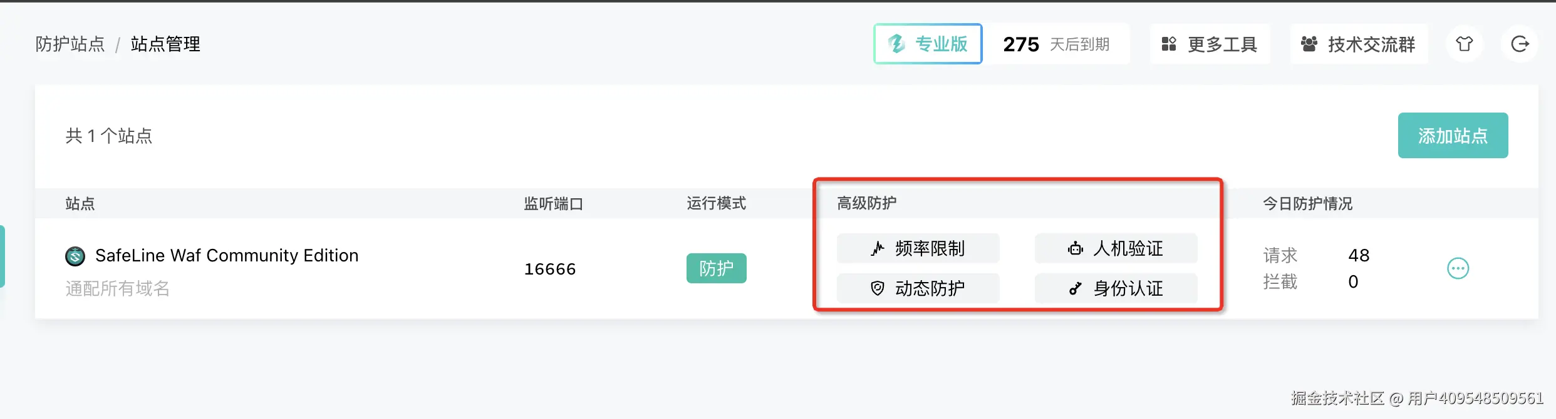
Task: Click 站点管理 breadcrumb item
Action: pyautogui.click(x=165, y=44)
